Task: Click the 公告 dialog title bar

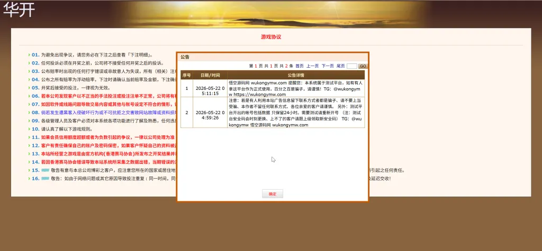Action: 273,57
